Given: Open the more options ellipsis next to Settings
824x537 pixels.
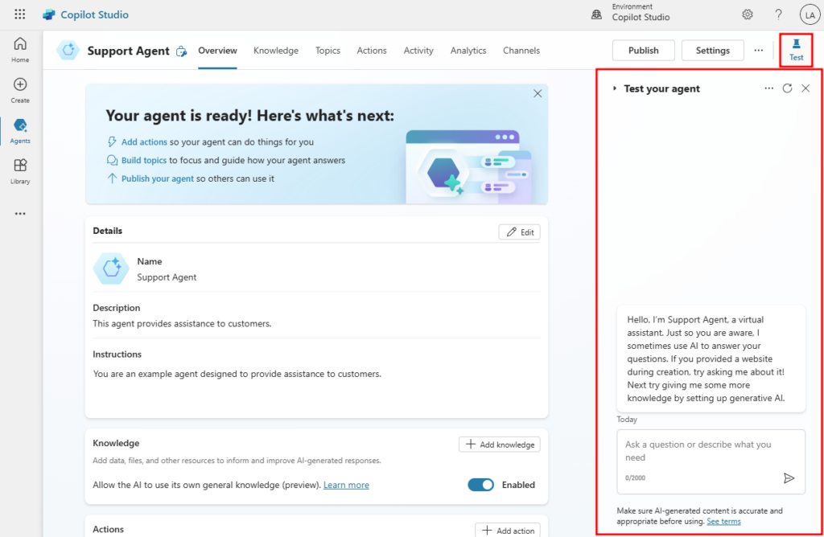Looking at the screenshot, I should [x=758, y=51].
